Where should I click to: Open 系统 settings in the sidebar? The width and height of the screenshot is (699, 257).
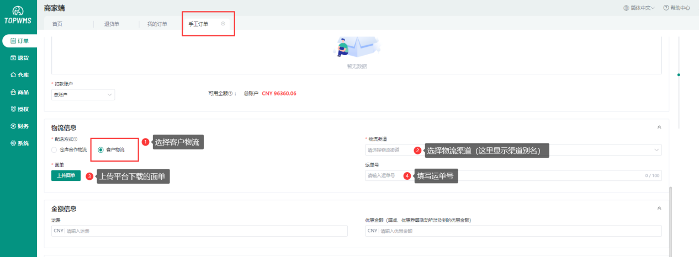tap(19, 143)
